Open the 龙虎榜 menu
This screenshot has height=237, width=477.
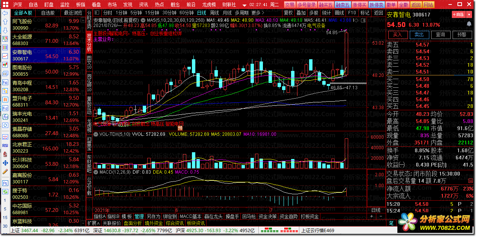coord(208,4)
